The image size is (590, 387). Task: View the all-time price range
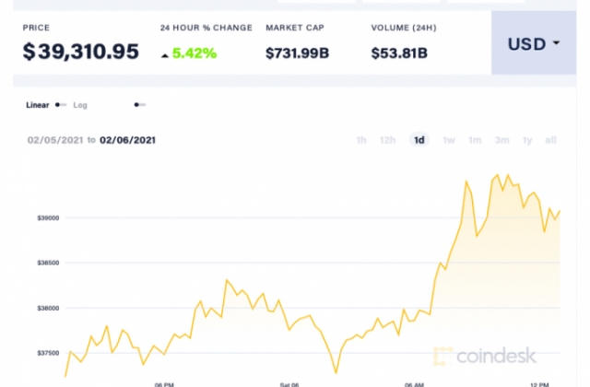click(550, 140)
